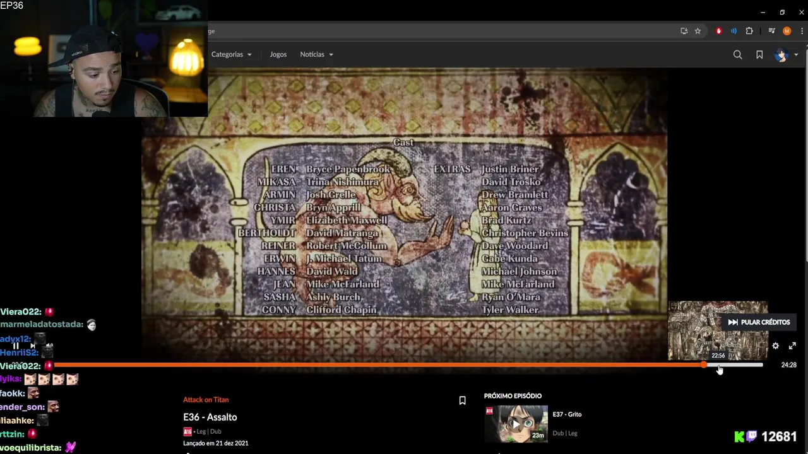Open the Jogos menu item
This screenshot has width=808, height=454.
click(x=278, y=54)
